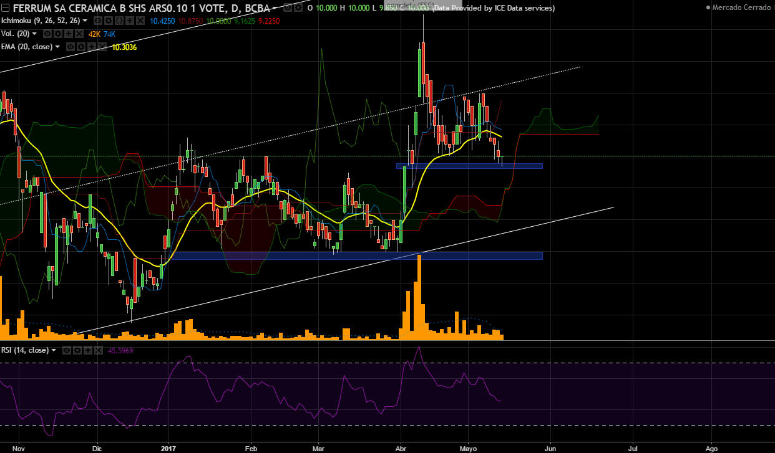
Task: Remove the EMA indicator with X icon
Action: coord(102,47)
